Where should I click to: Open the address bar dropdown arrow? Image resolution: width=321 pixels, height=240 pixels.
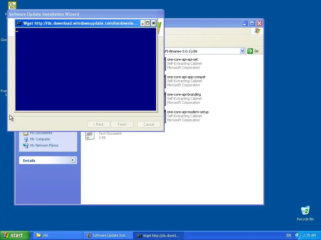[x=242, y=51]
